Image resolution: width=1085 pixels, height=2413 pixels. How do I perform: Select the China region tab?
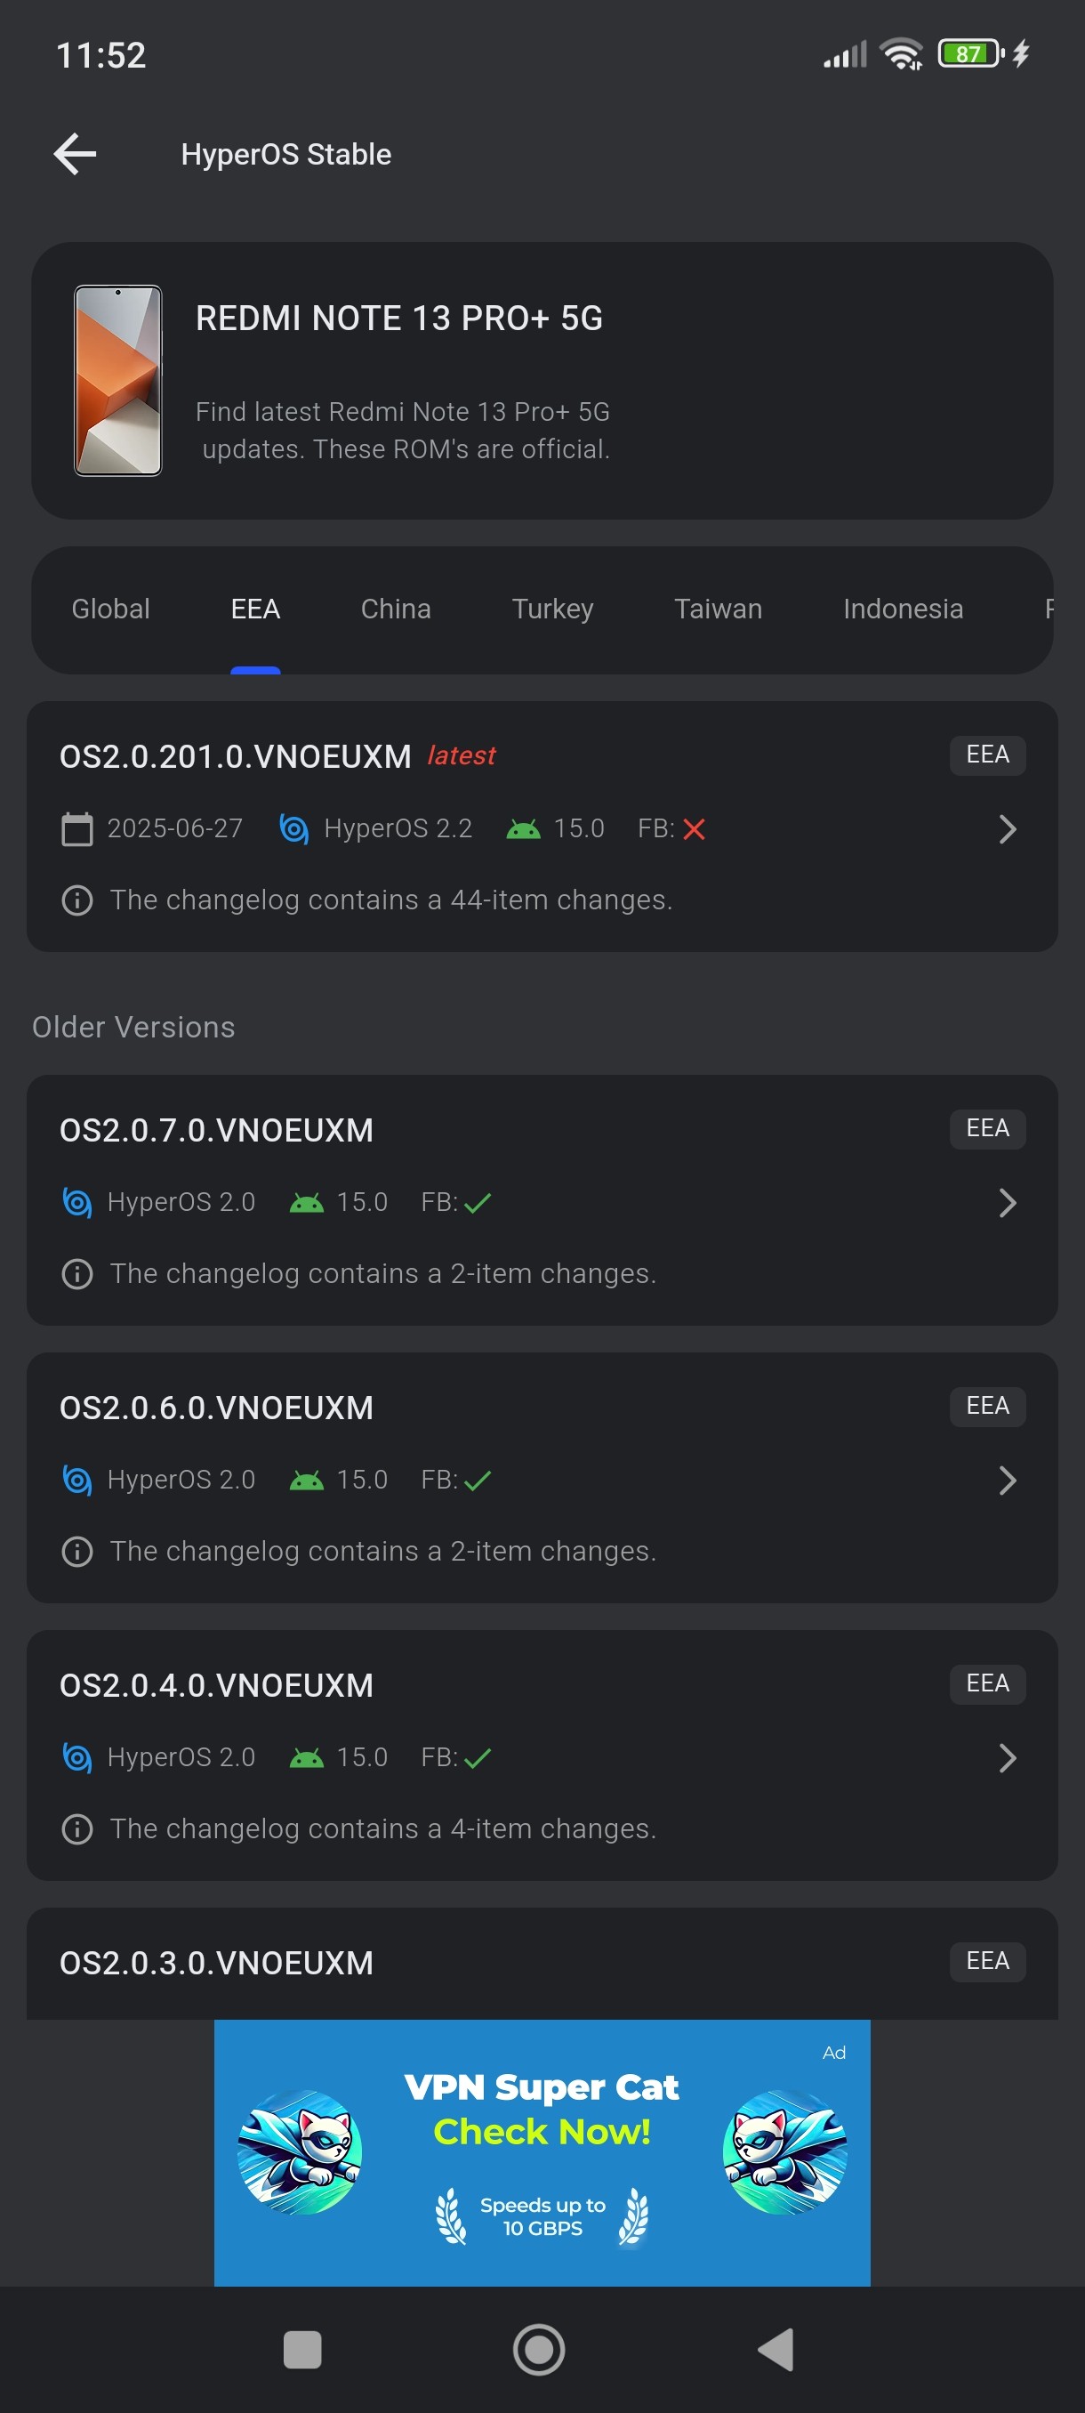coord(396,609)
